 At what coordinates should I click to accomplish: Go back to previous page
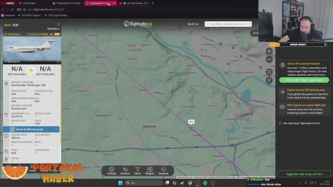(3, 10)
